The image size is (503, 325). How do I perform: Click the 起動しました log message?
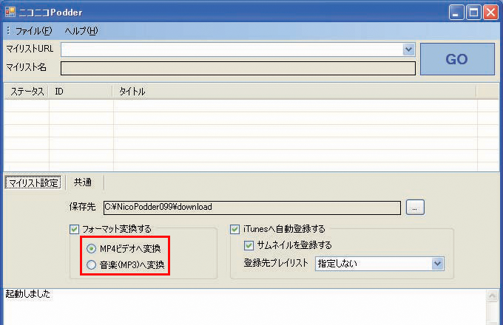coord(28,294)
